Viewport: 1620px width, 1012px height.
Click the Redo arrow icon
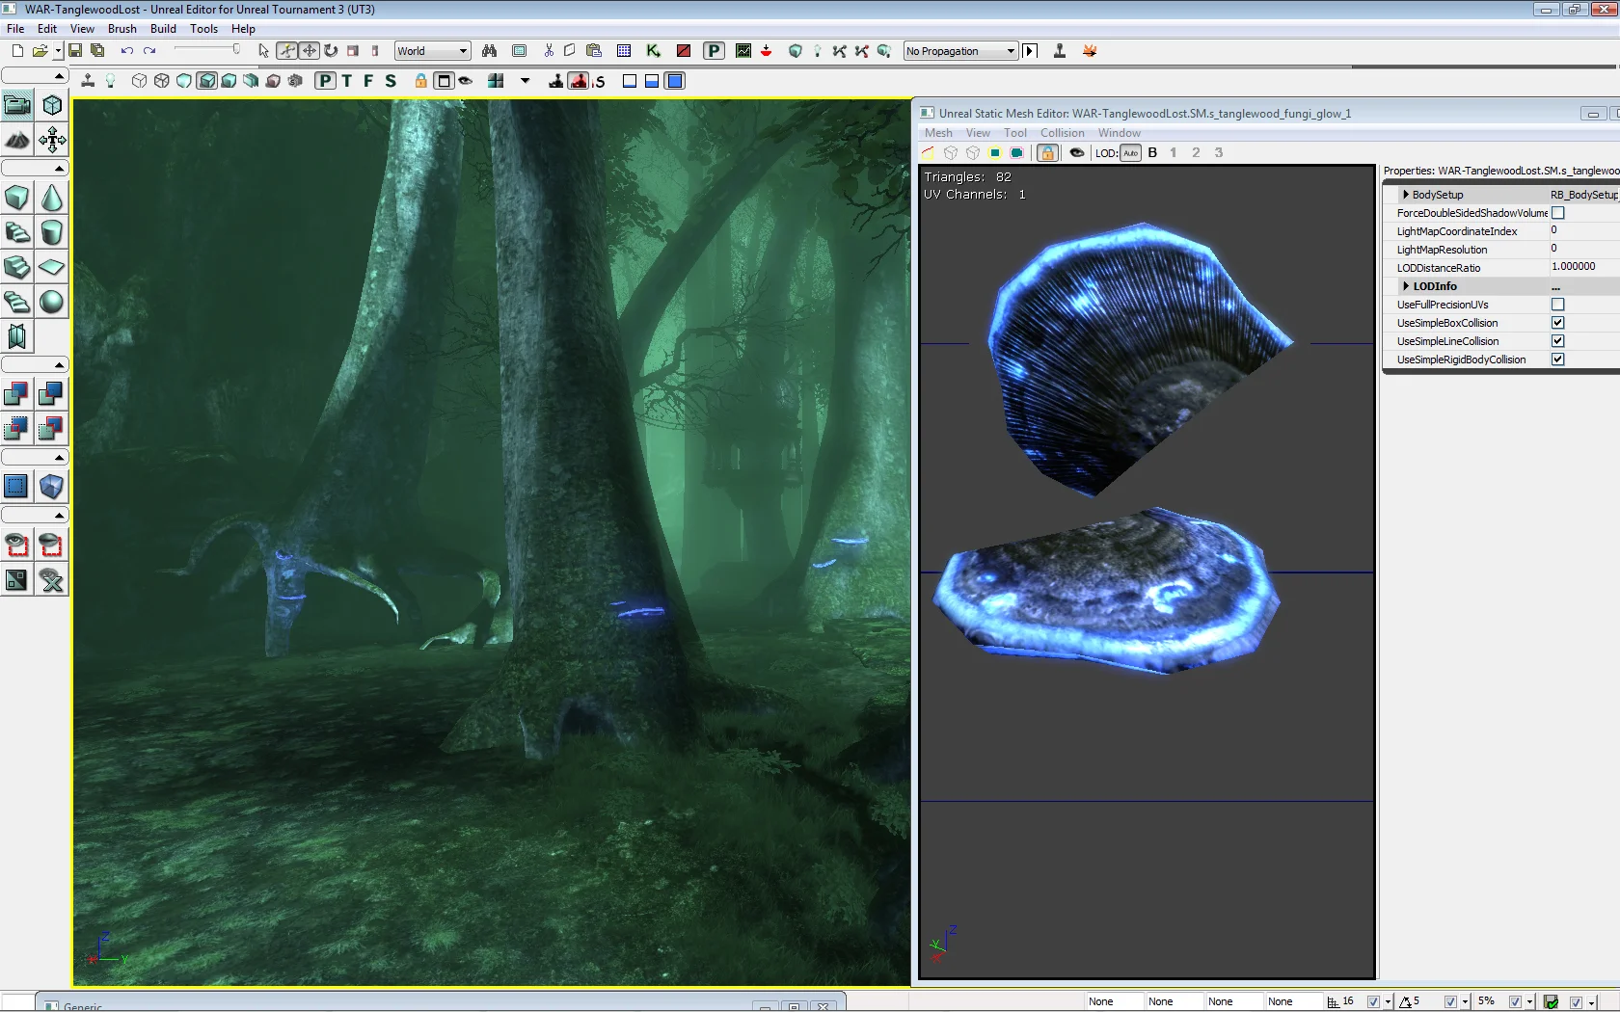point(149,51)
